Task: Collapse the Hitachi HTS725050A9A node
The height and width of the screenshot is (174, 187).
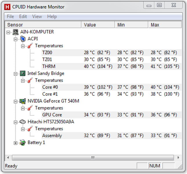Action: pos(16,122)
